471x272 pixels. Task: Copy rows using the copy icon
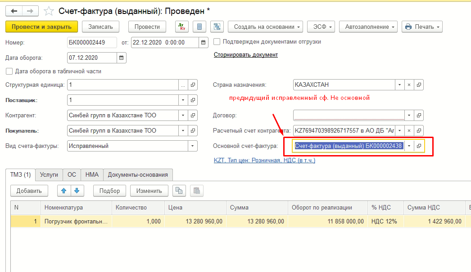coord(179,191)
